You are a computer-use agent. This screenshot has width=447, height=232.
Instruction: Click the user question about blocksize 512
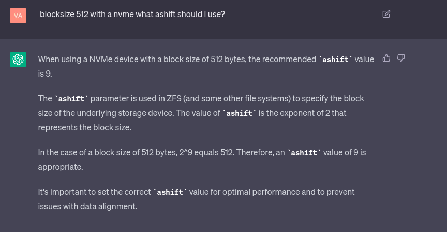132,15
